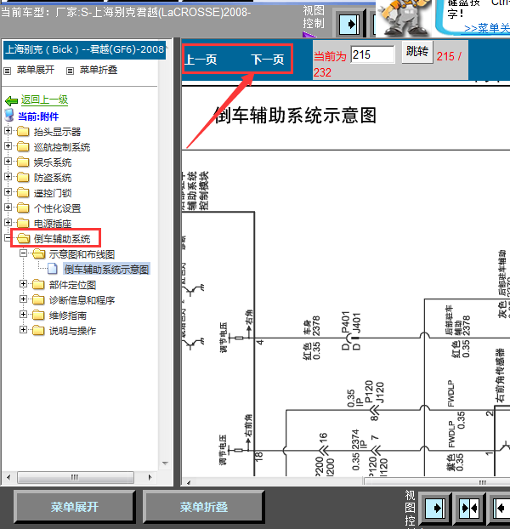Click the bottom view-control left arrow icon

tap(501, 508)
